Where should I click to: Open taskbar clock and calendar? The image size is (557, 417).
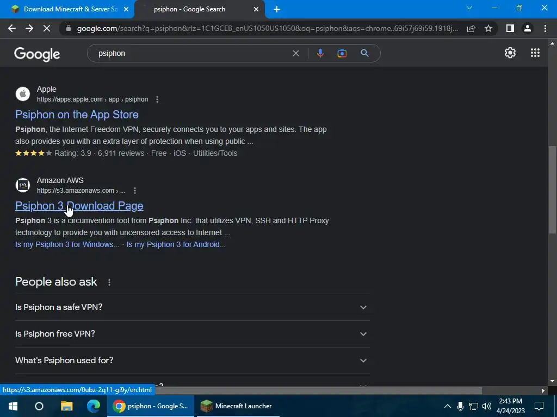(x=510, y=406)
